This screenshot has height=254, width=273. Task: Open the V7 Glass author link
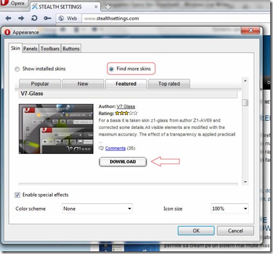point(126,107)
